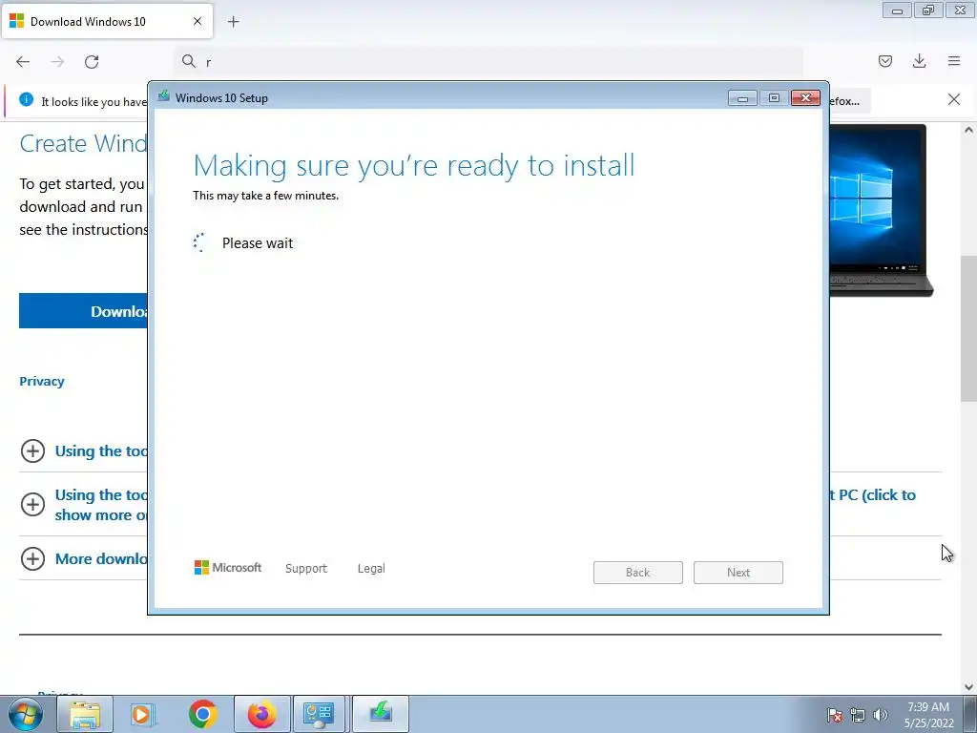Switch to Firefox on taskbar
This screenshot has width=977, height=733.
(261, 714)
